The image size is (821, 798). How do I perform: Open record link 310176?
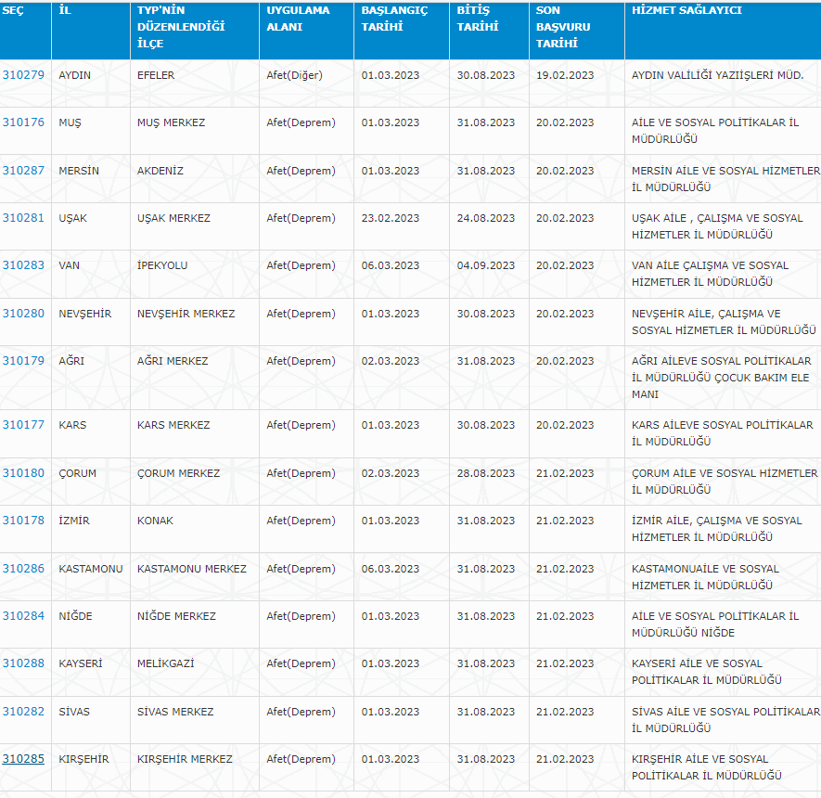click(x=23, y=122)
